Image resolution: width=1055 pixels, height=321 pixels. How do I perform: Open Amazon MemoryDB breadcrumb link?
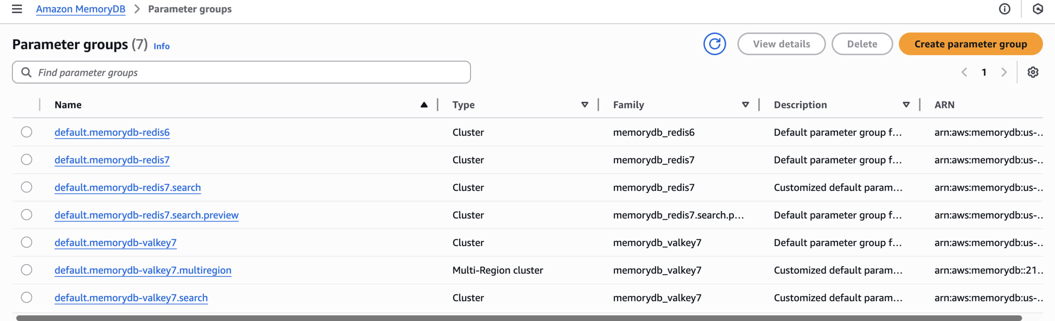pos(81,9)
